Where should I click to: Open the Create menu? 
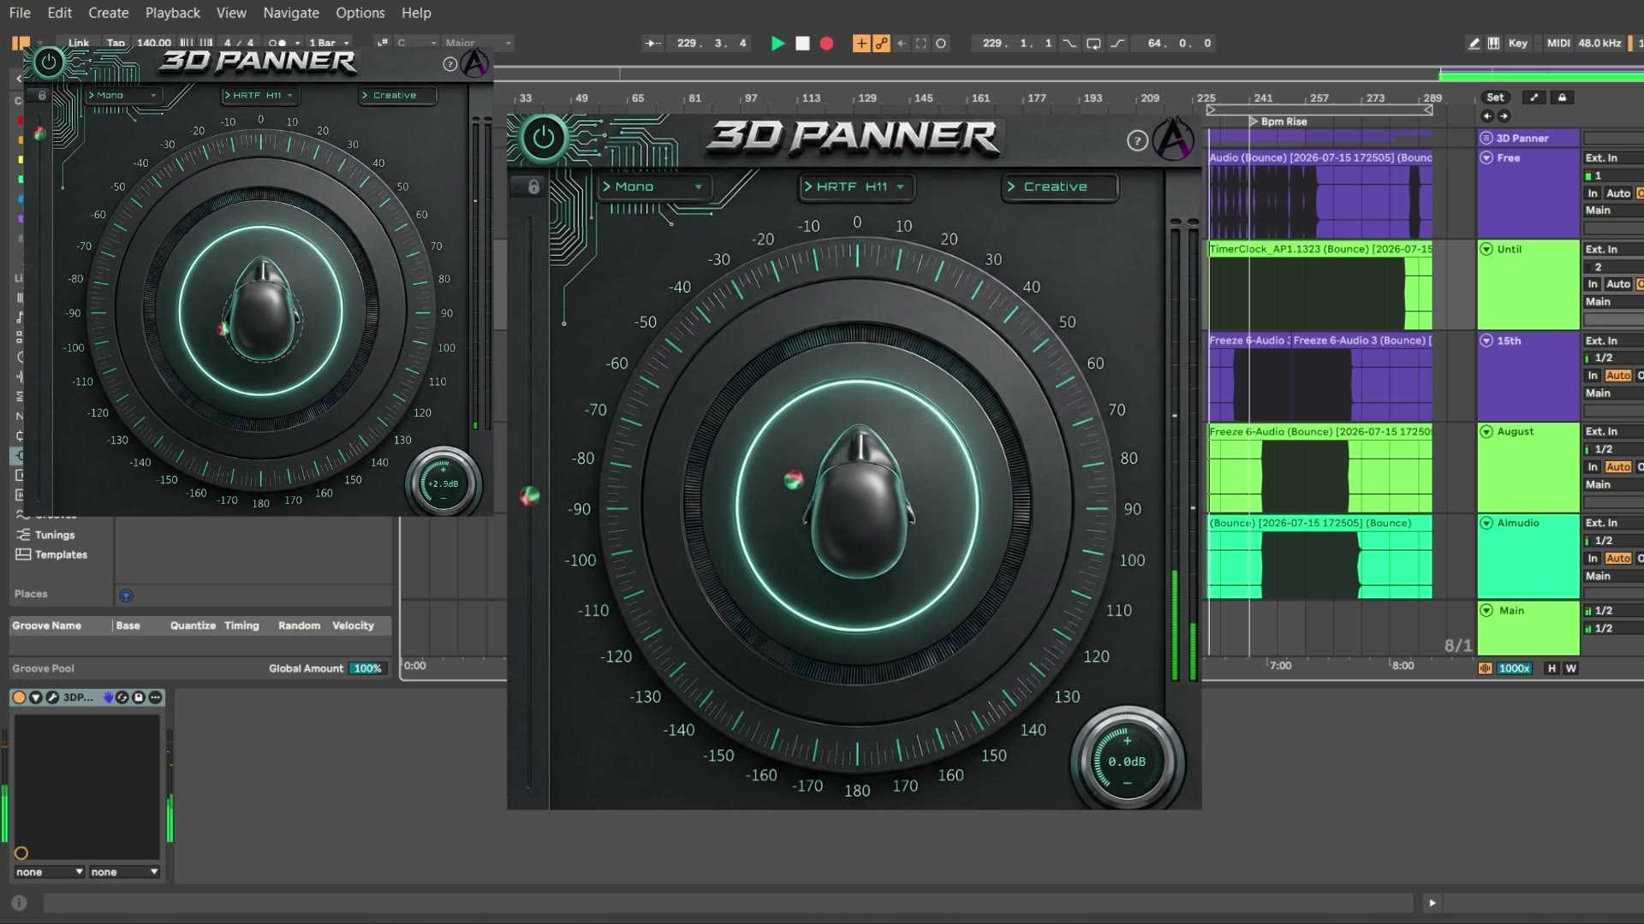coord(108,13)
